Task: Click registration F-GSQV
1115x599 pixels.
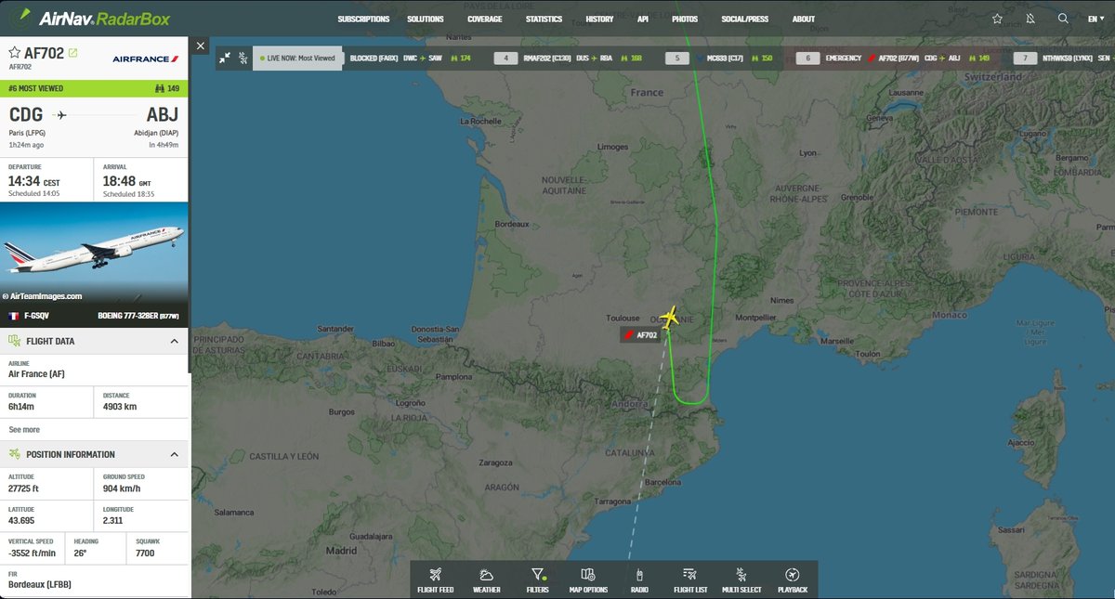Action: click(x=35, y=317)
